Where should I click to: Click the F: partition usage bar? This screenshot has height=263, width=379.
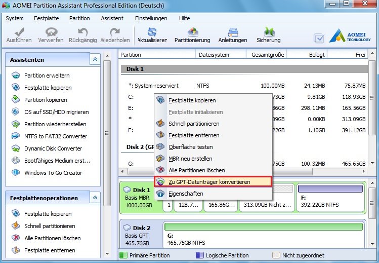(x=330, y=189)
